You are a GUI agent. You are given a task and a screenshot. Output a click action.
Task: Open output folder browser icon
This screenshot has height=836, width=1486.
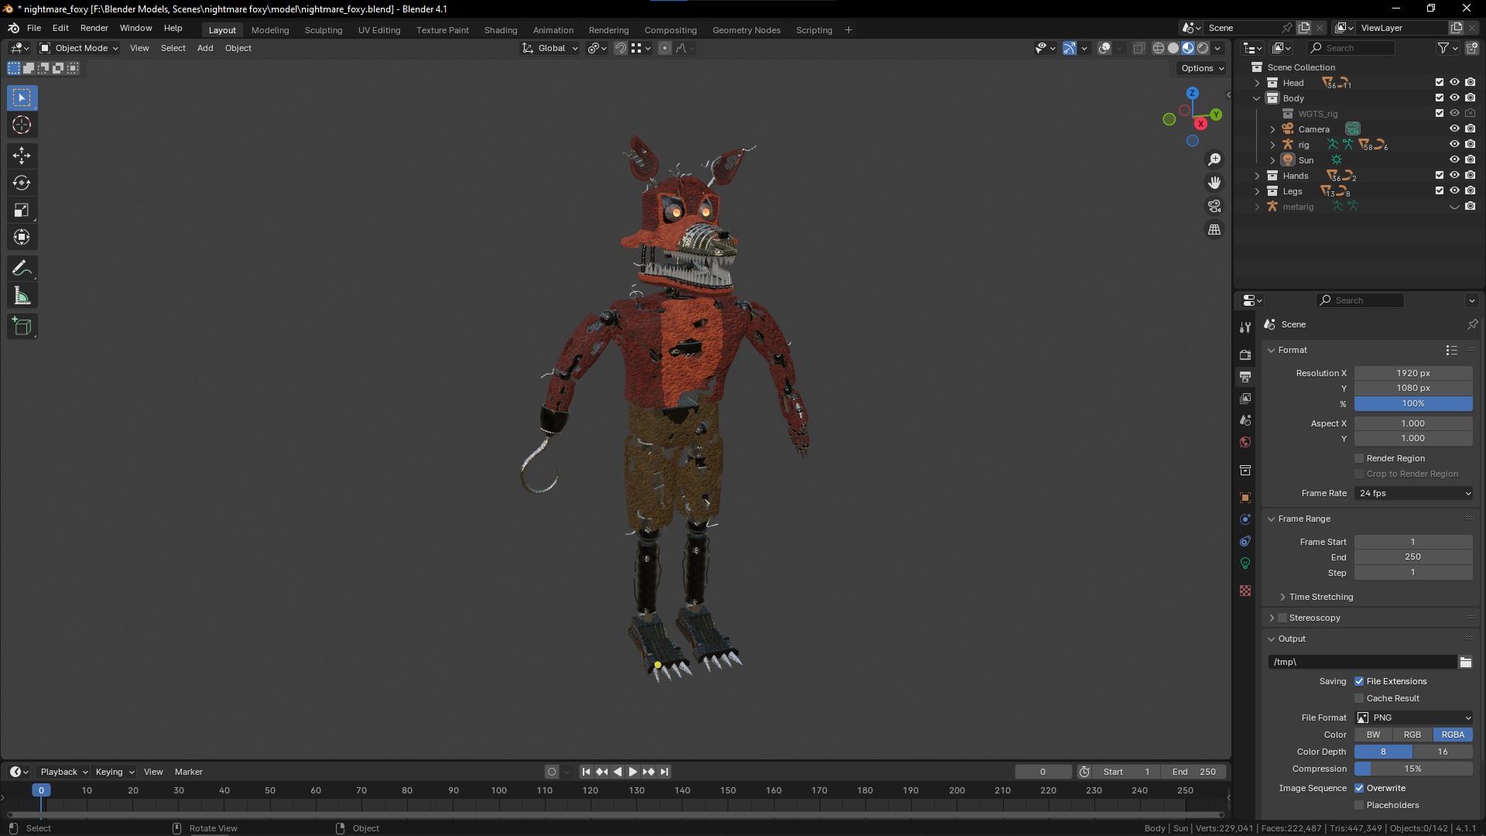coord(1466,662)
